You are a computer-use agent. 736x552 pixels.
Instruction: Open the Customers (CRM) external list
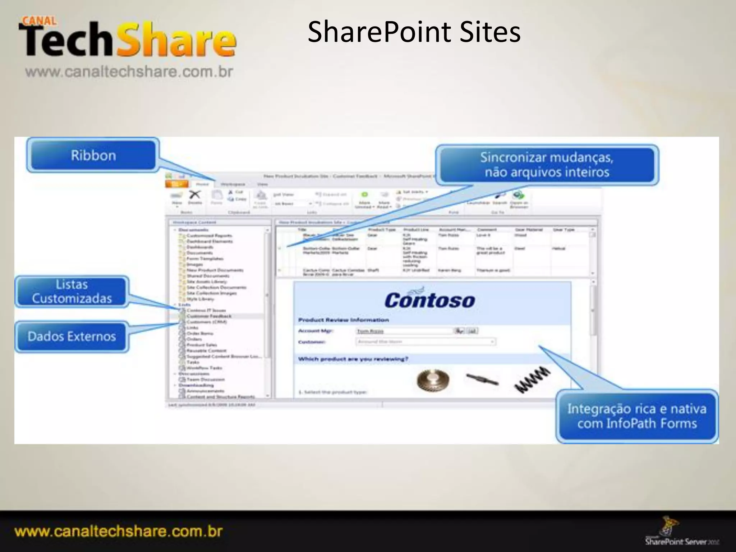[207, 322]
